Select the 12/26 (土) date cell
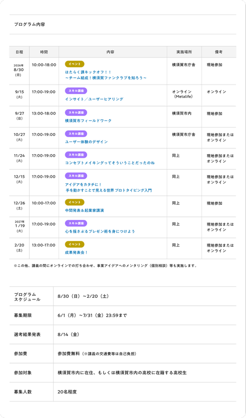The image size is (246, 418). (19, 205)
